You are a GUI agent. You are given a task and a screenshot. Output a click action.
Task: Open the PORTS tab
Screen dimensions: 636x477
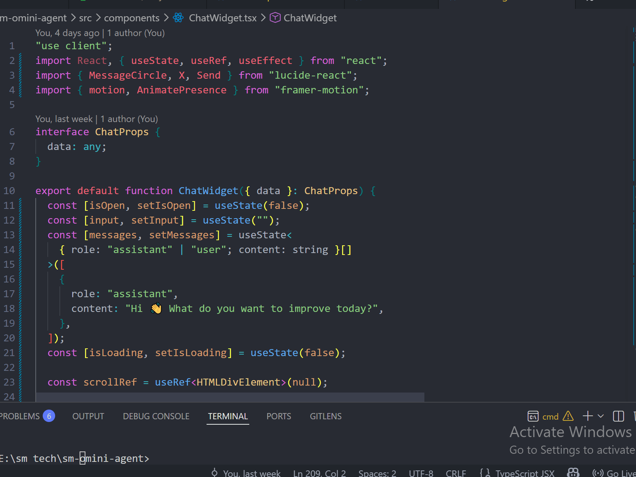pos(279,416)
